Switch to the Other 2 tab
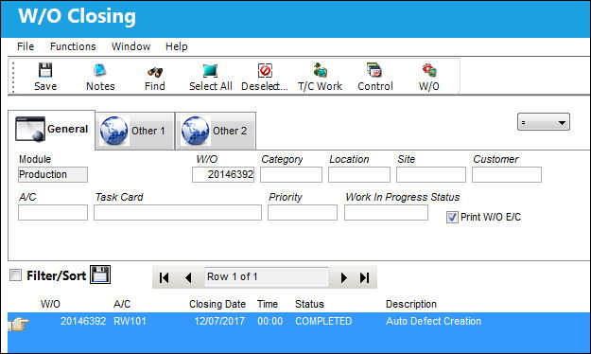Image resolution: width=591 pixels, height=354 pixels. [x=216, y=131]
